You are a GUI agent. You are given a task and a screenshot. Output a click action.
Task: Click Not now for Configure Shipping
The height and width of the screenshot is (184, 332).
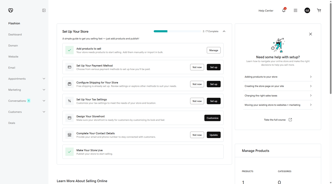[x=197, y=84]
